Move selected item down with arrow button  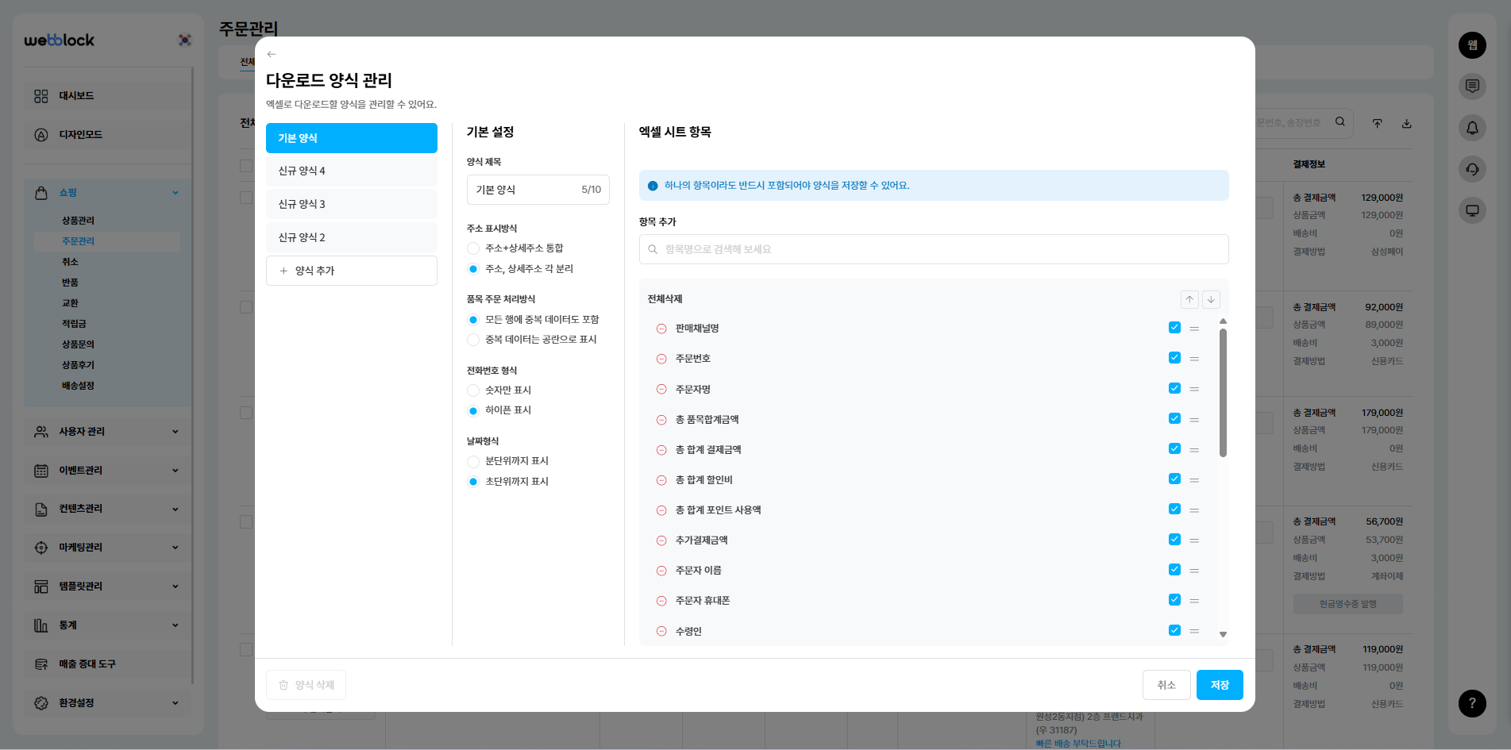[1211, 299]
